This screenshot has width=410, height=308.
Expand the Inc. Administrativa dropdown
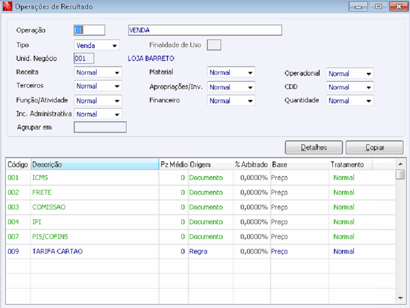coord(98,114)
